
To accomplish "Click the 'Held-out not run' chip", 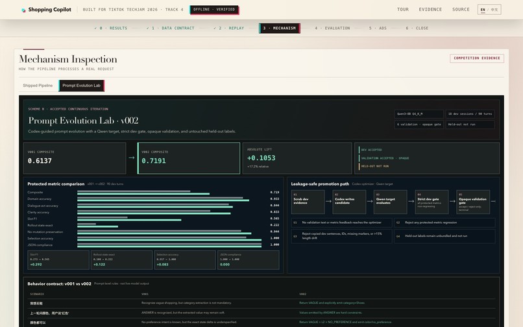I will 470,124.
